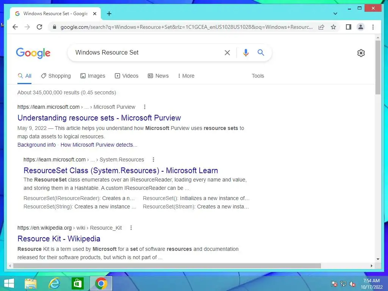Open options for System.Resources result

153,160
